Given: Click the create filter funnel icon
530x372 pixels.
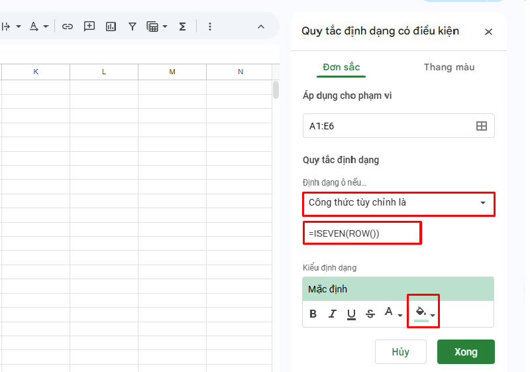Looking at the screenshot, I should pos(132,27).
